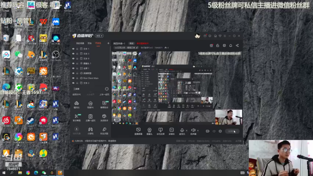Open the cube icon 发货助手 tool
This screenshot has height=176, width=313.
tap(104, 118)
